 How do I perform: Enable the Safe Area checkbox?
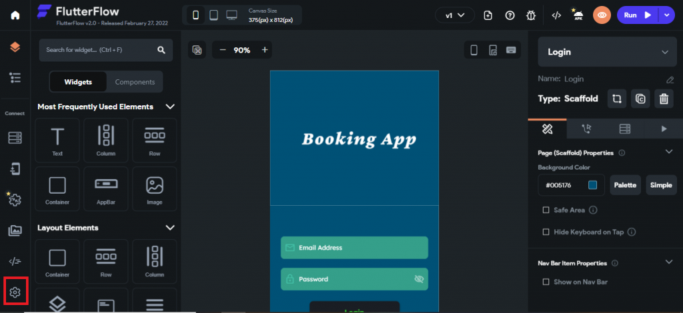(x=546, y=210)
